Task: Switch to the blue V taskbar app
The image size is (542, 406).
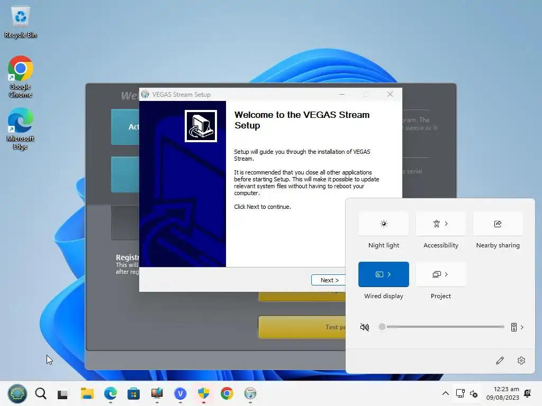Action: point(180,393)
